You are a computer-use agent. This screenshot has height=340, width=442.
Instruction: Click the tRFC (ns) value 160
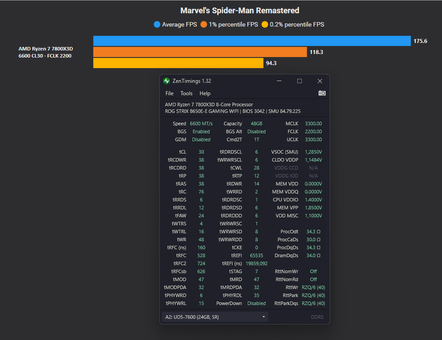[201, 247]
